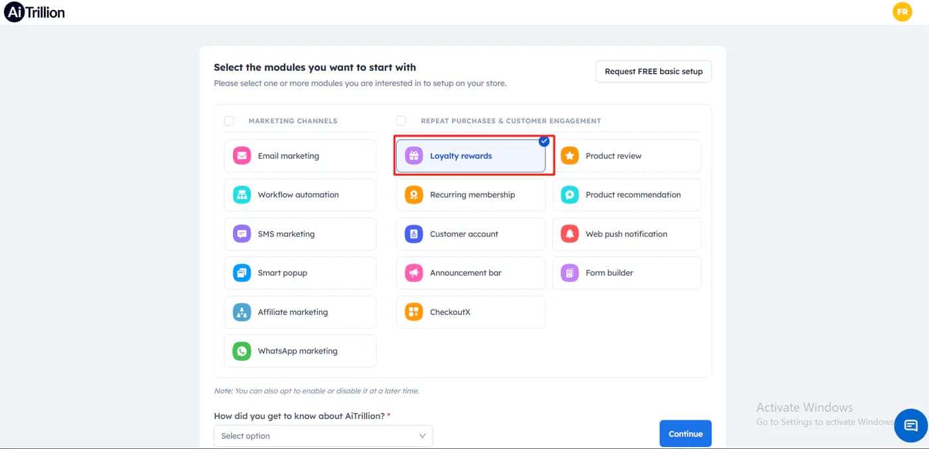
Task: Open the 'Select option' referral dropdown
Action: (x=323, y=436)
